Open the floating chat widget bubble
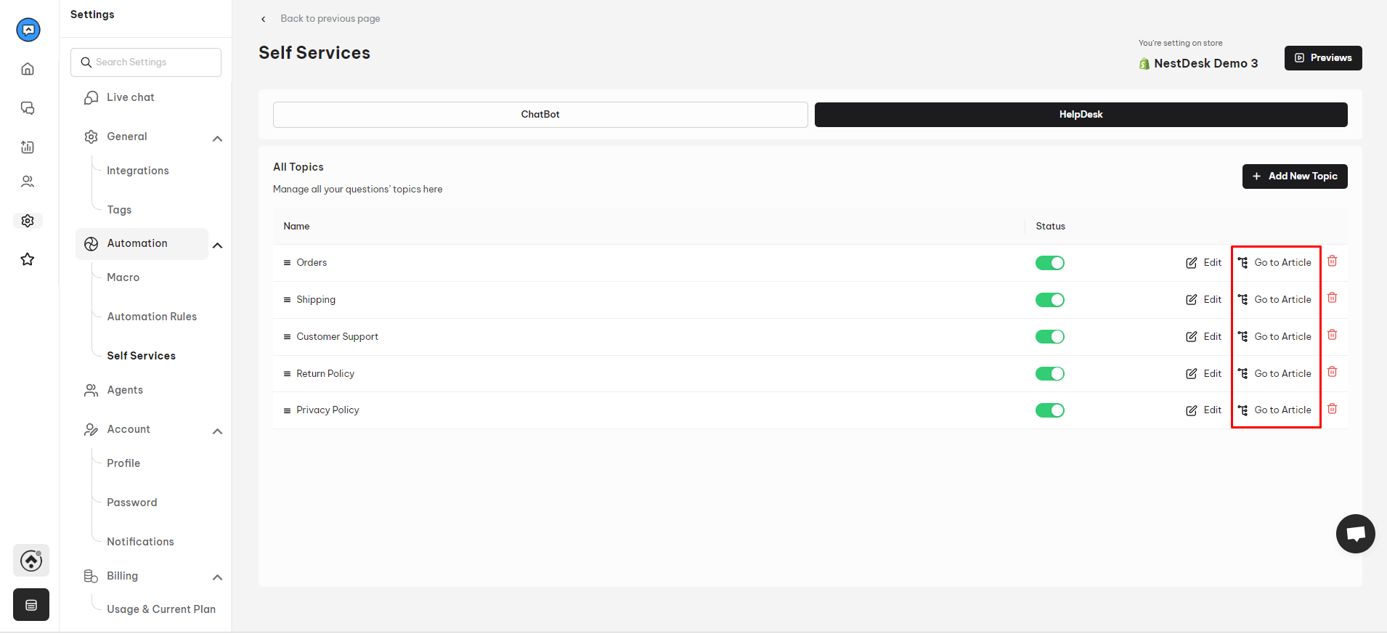This screenshot has height=634, width=1387. tap(1355, 534)
